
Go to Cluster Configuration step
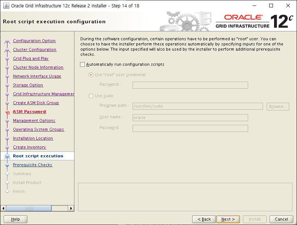[x=35, y=50]
